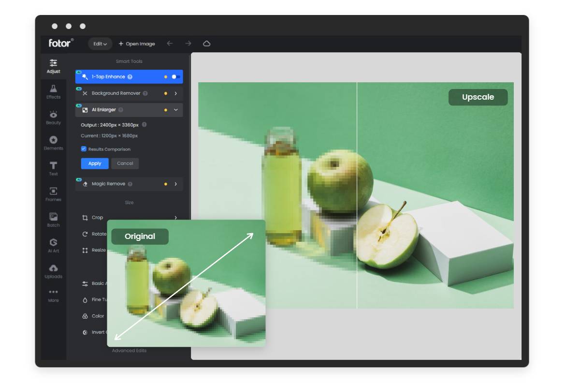Collapse the AI Enlarger section
The image size is (580, 387).
[175, 110]
